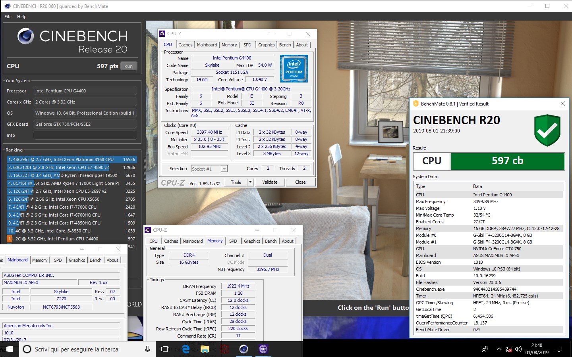
Task: Click the CPU-Z icon of the Memory window
Action: [148, 230]
